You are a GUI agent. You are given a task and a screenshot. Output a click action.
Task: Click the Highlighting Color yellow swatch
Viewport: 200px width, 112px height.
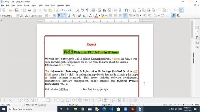[103, 16]
